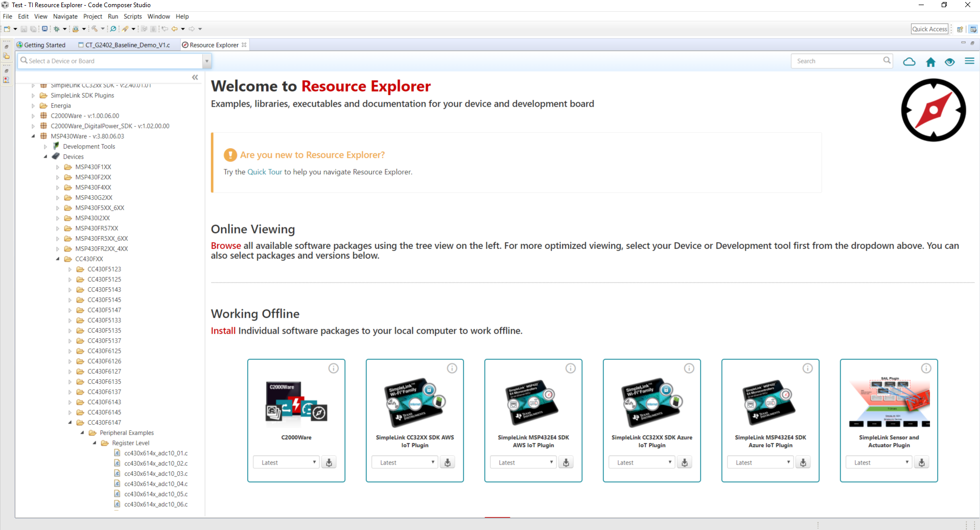Download SimpleLink Sensor and Actuator Plugin
Screen dimensions: 980x530
click(922, 463)
